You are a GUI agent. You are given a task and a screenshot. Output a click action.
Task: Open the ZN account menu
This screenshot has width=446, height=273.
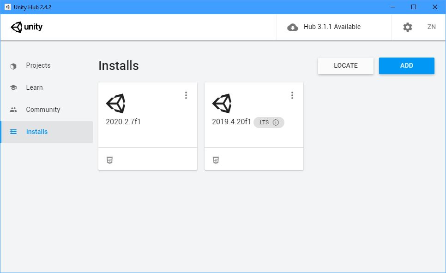click(x=432, y=27)
